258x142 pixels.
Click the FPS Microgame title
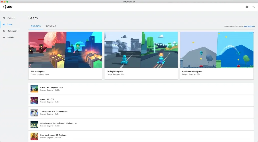coord(38,71)
